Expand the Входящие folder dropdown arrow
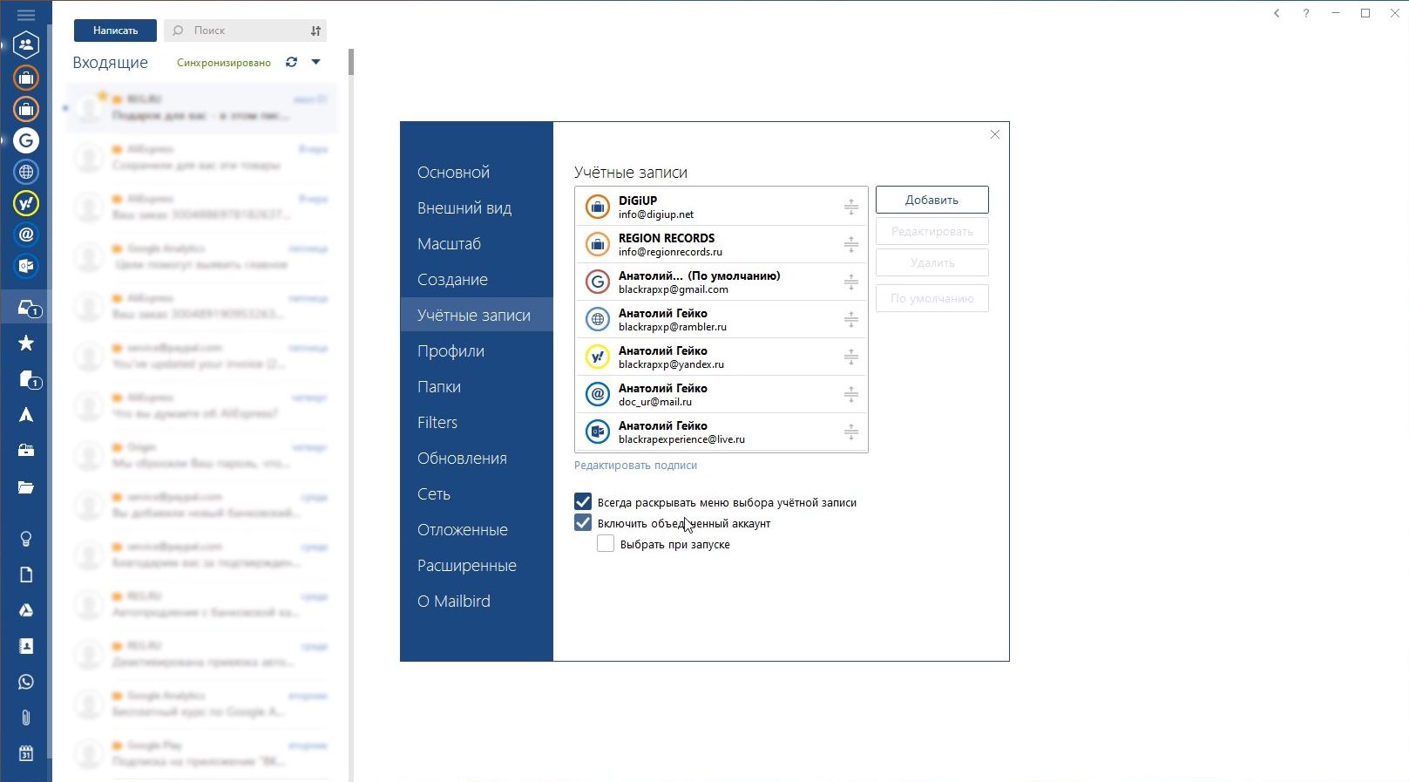This screenshot has width=1409, height=782. [x=316, y=62]
